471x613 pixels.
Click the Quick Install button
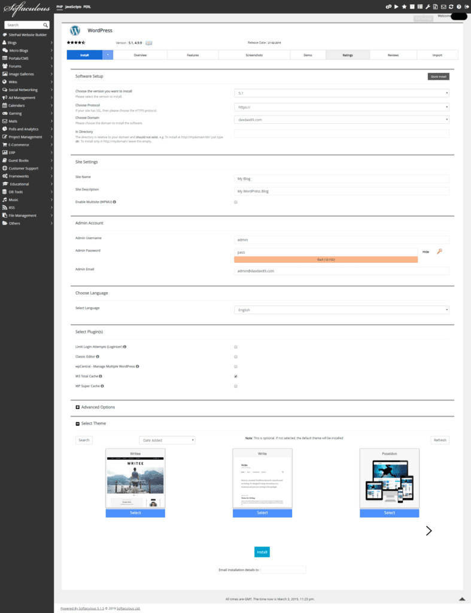click(439, 77)
